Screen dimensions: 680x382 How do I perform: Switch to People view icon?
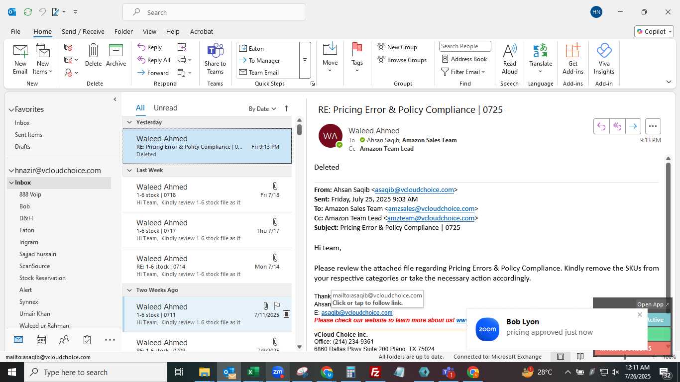coord(64,340)
